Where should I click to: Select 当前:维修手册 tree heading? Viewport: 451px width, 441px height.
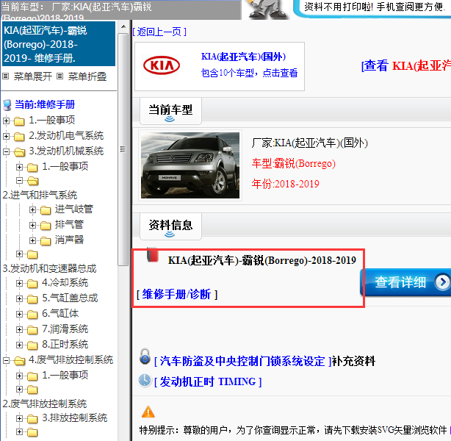coord(45,104)
